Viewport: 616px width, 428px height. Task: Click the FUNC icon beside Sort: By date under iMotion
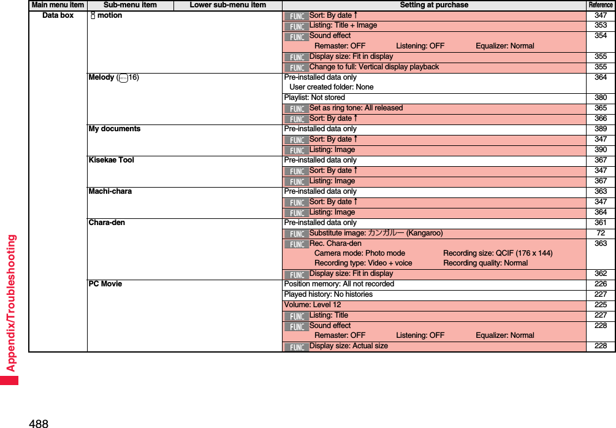click(x=297, y=15)
